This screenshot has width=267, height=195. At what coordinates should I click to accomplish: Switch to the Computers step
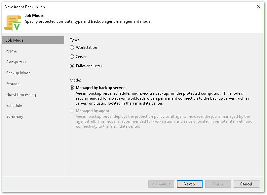(x=16, y=62)
